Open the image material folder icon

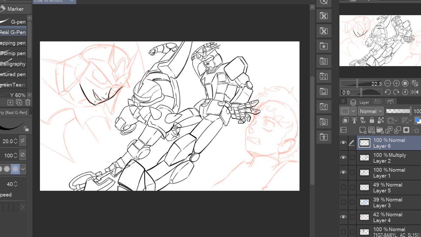[x=324, y=92]
